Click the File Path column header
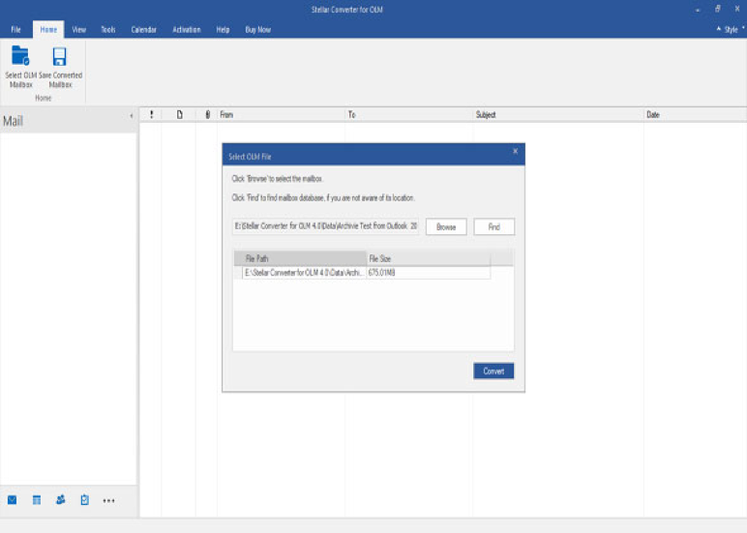Image resolution: width=747 pixels, height=533 pixels. [300, 258]
